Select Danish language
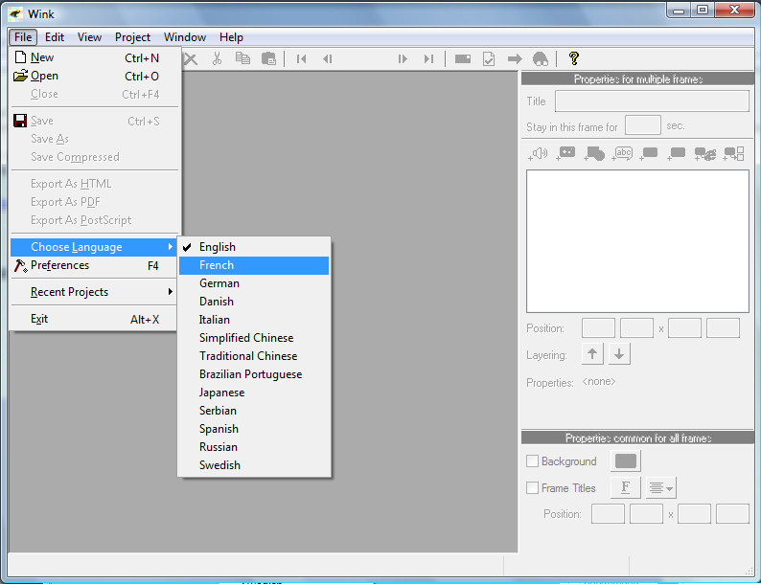The width and height of the screenshot is (761, 584). click(x=254, y=302)
